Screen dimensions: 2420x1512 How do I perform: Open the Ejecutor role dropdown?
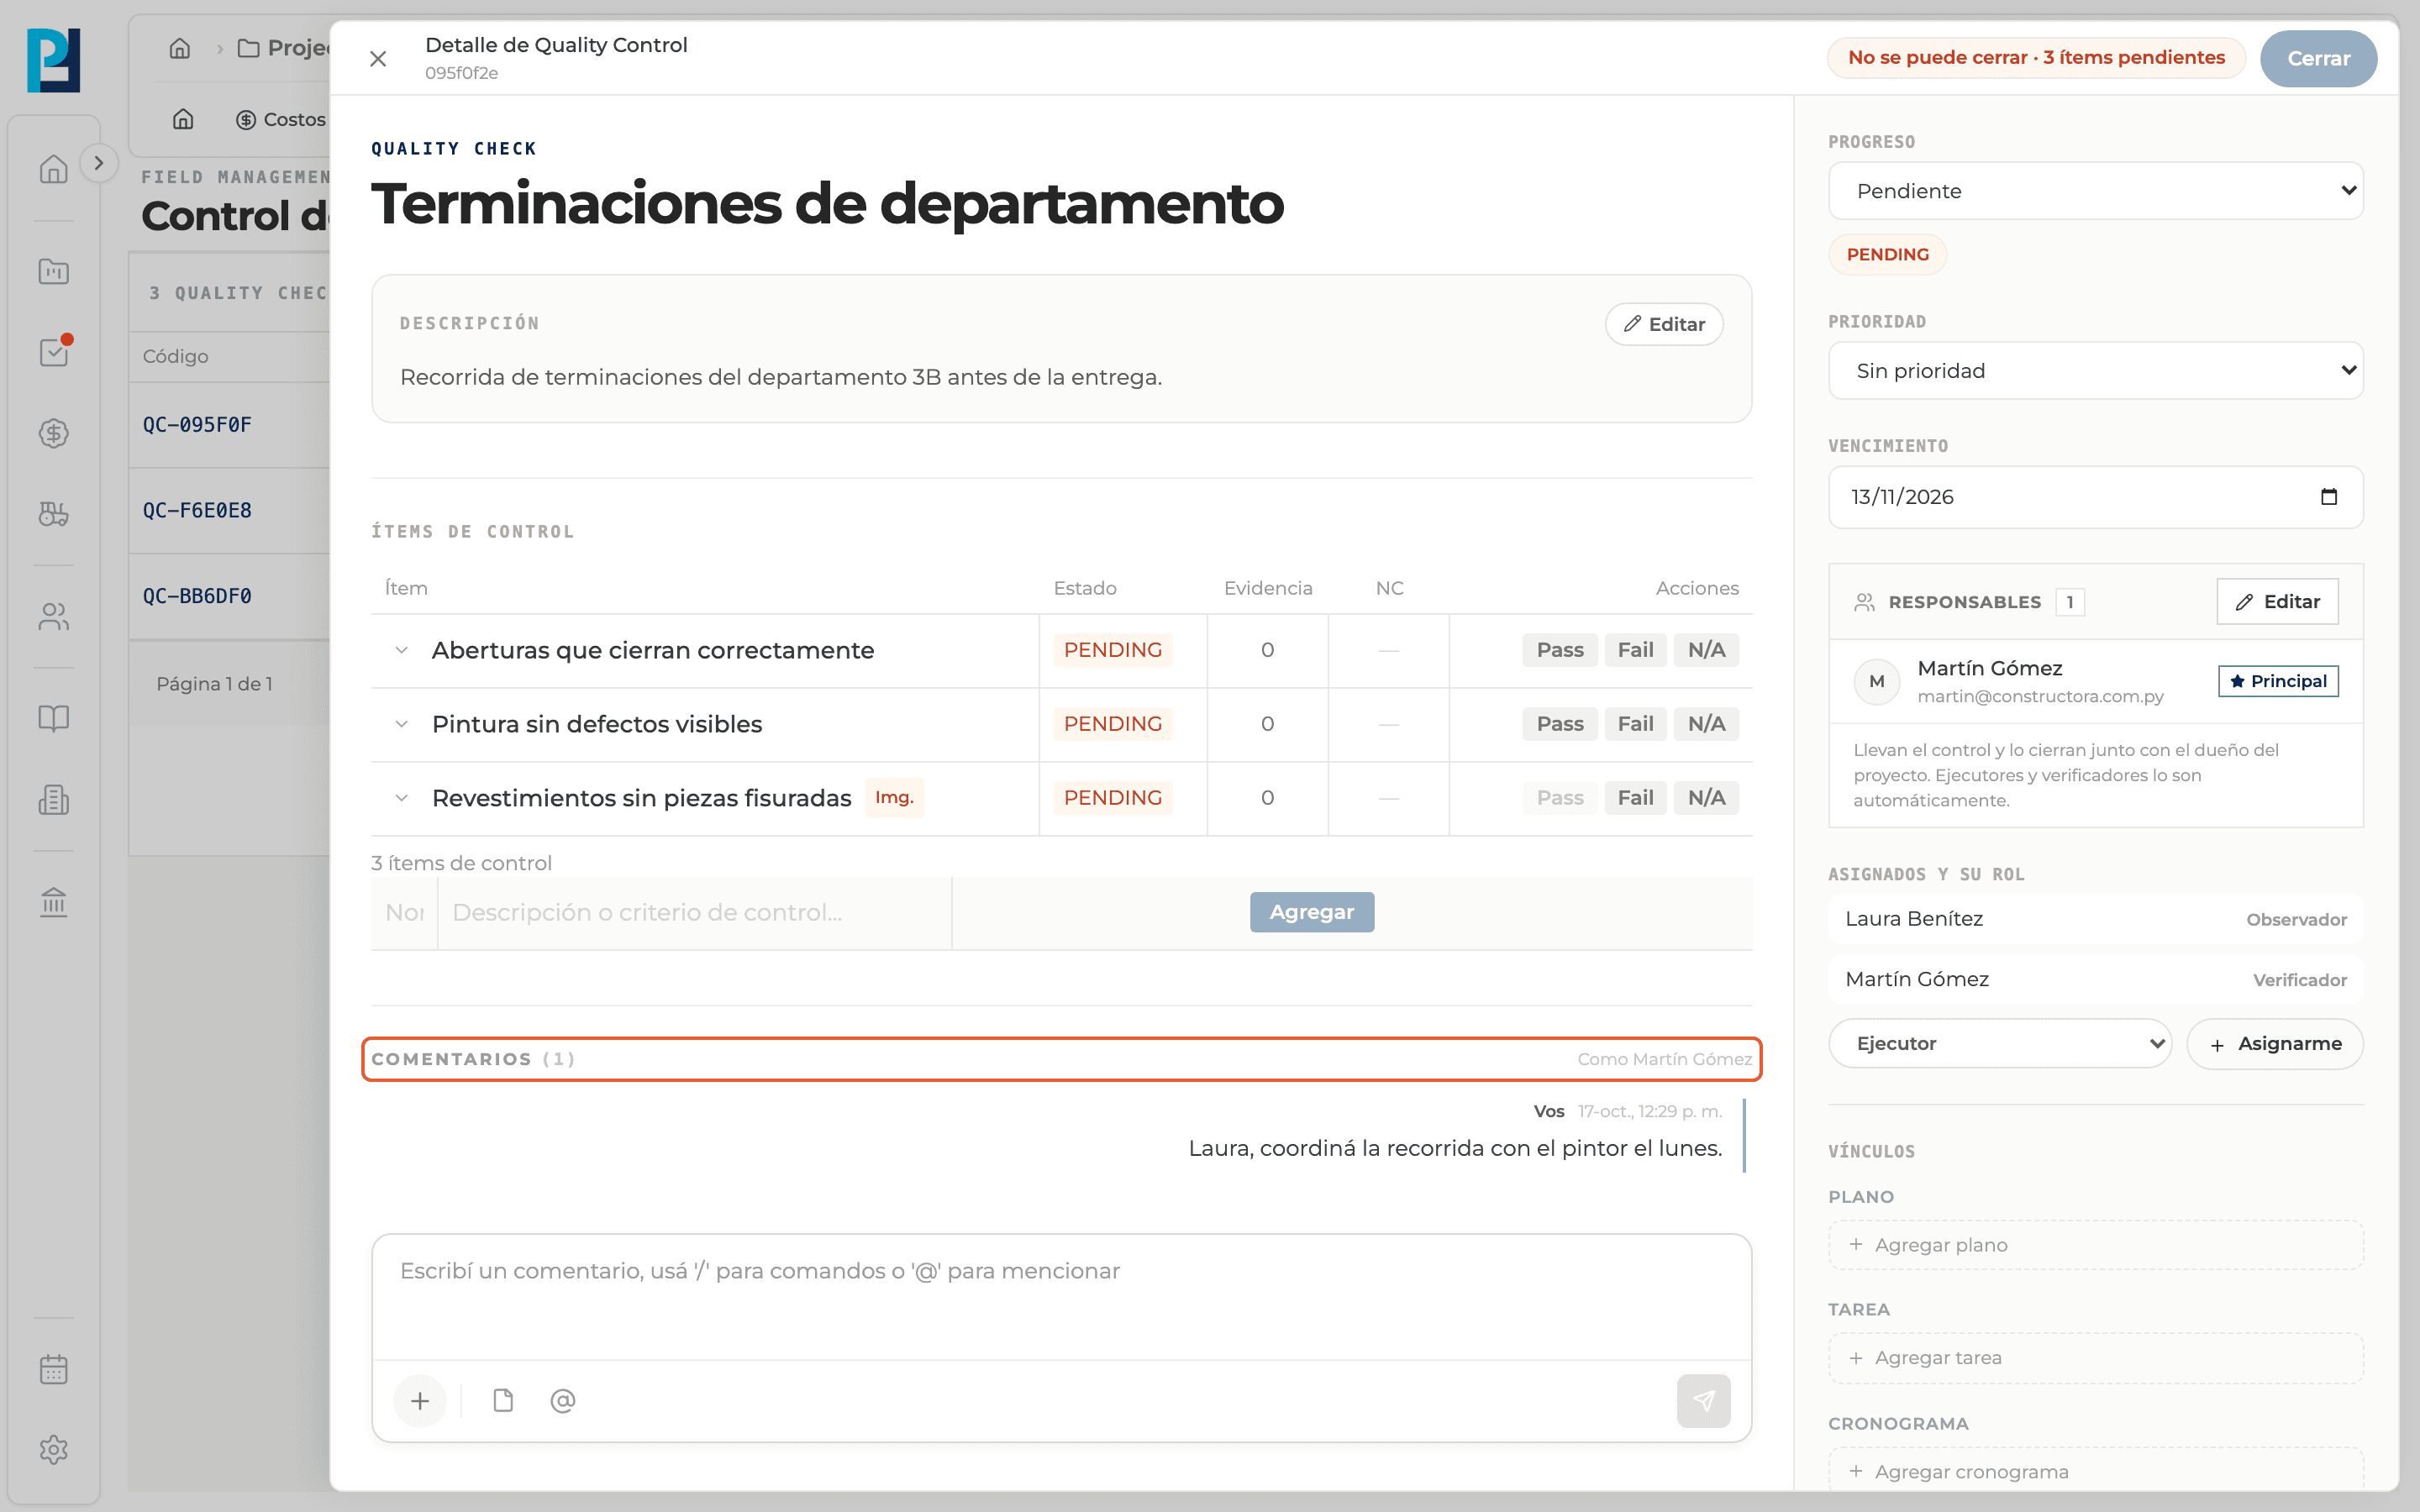coord(2000,1043)
